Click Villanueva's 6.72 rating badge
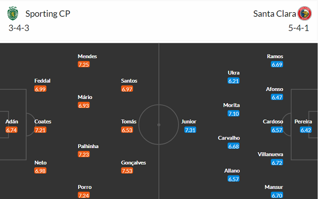 point(277,163)
